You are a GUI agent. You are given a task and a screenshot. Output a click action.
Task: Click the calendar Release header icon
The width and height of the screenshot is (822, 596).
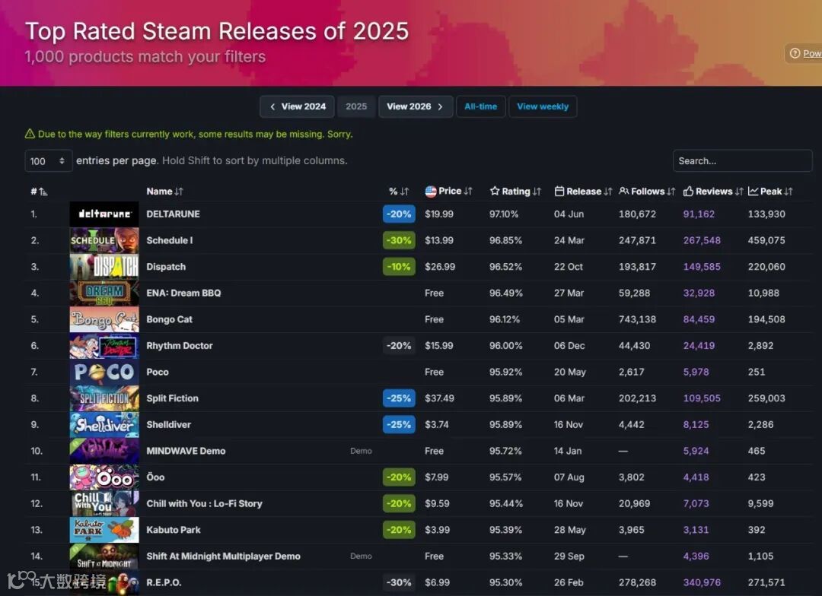(559, 191)
